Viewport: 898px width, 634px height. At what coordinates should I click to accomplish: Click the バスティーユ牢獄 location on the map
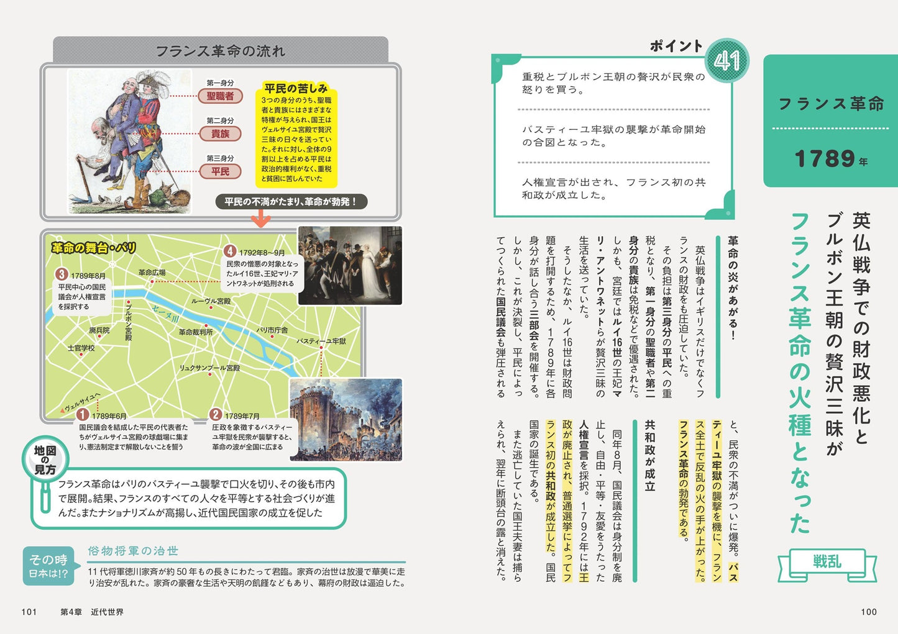click(321, 342)
